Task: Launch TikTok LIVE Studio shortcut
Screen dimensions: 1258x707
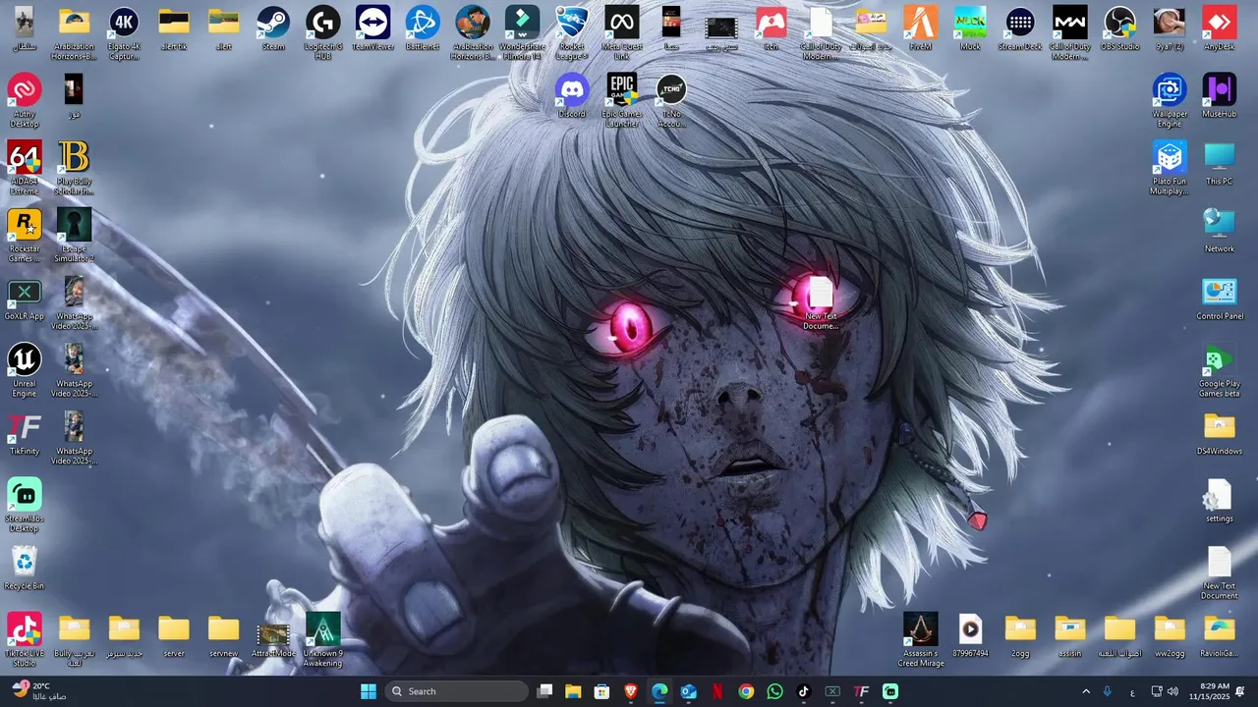Action: pyautogui.click(x=25, y=640)
